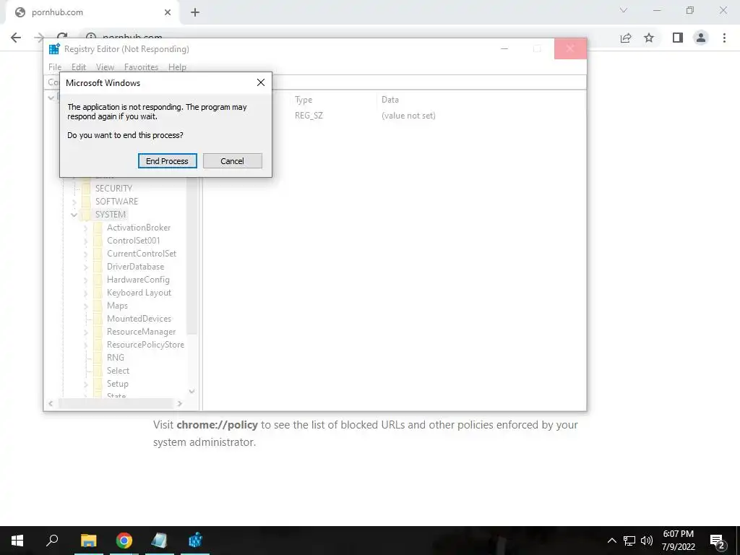Select the SECURITY registry key
Screen dimensions: 740x555
pyautogui.click(x=113, y=189)
